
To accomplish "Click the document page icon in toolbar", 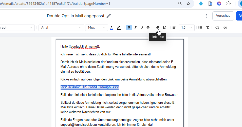I will (x=165, y=28).
